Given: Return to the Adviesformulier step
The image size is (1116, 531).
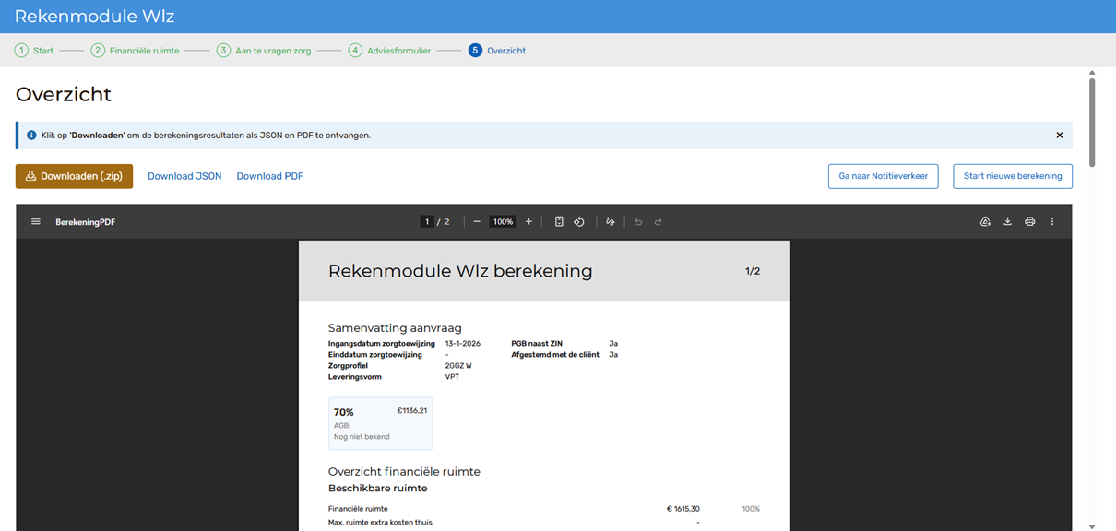Looking at the screenshot, I should 389,51.
